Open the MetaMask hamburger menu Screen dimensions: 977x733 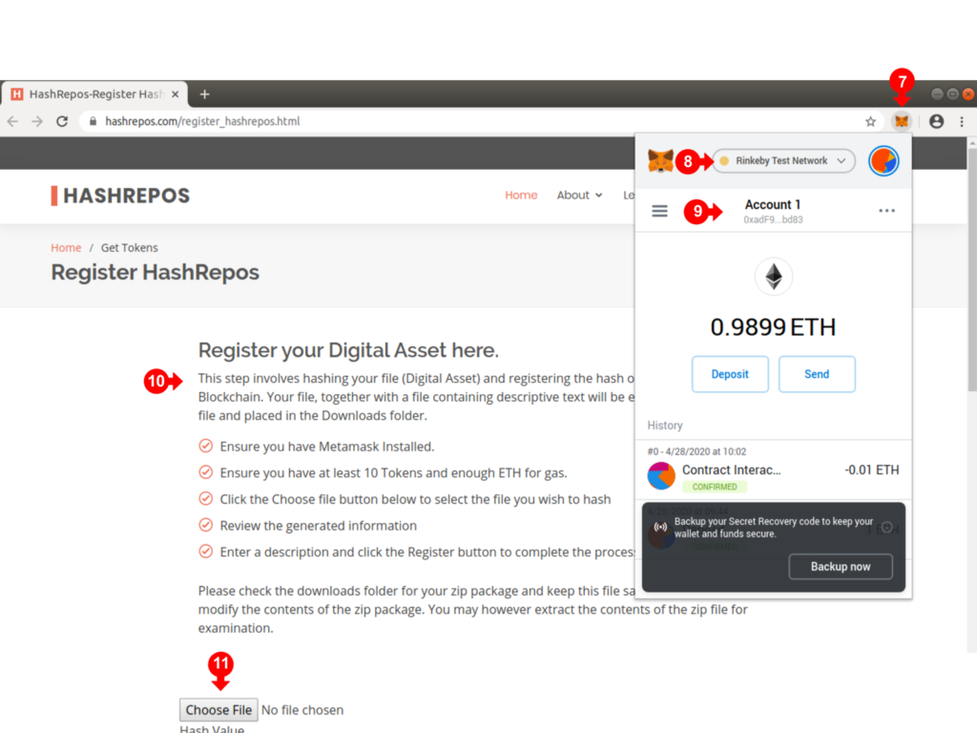(659, 211)
